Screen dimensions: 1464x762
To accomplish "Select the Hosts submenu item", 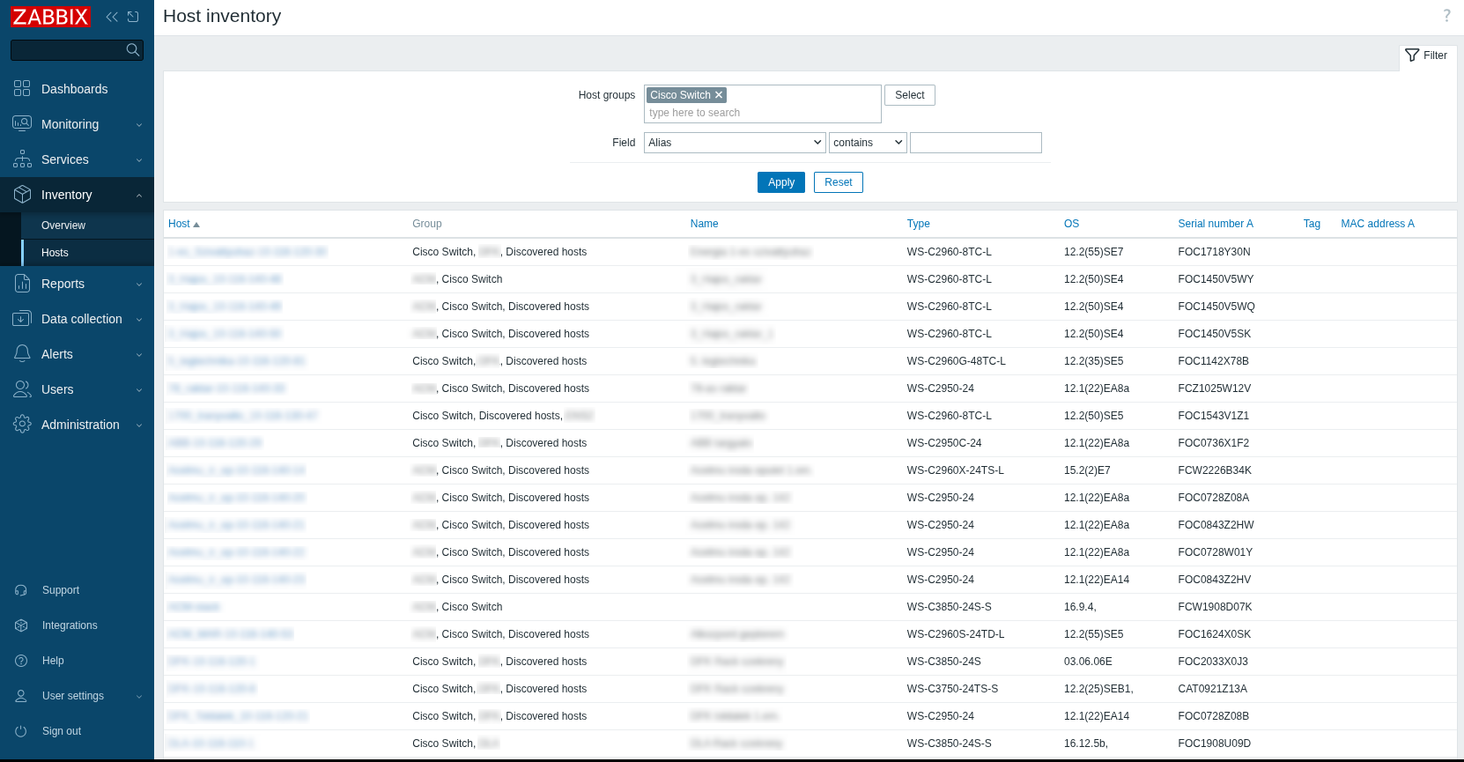I will pos(55,253).
